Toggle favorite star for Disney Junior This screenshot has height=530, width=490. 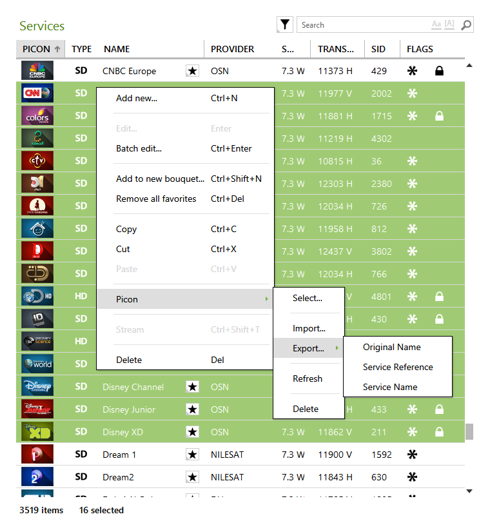pyautogui.click(x=192, y=409)
